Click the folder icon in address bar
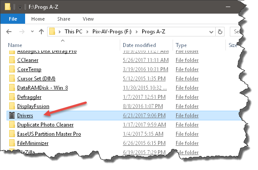Screen dimensions: 258x170 tap(52, 31)
